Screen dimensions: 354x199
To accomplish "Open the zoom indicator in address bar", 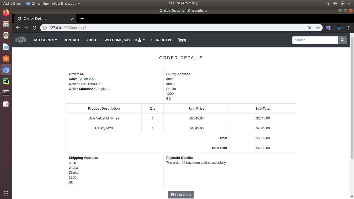I will tap(310, 28).
